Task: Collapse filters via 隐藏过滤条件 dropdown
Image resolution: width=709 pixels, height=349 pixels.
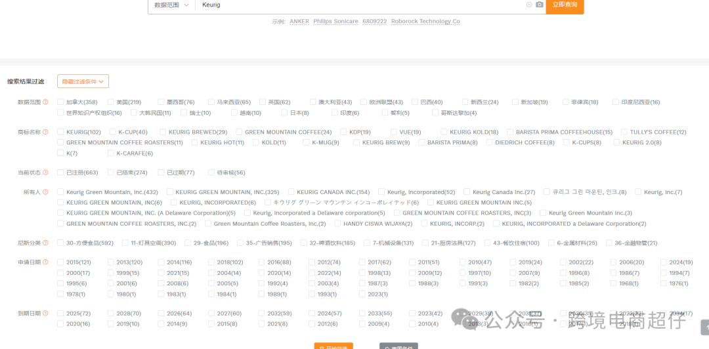Action: pyautogui.click(x=83, y=82)
